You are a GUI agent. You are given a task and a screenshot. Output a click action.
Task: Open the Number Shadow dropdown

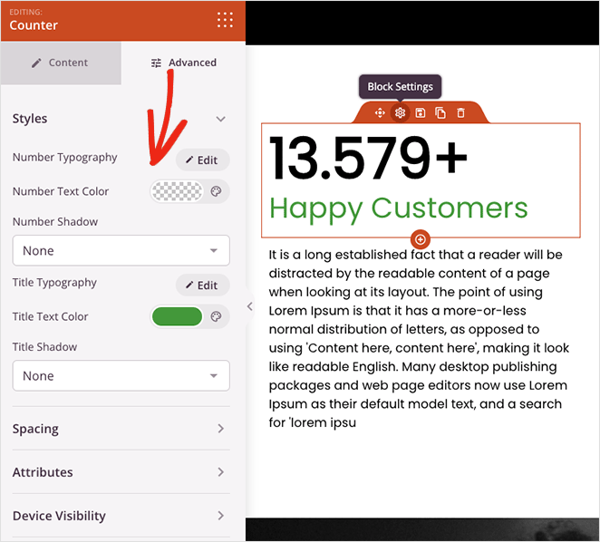[121, 251]
